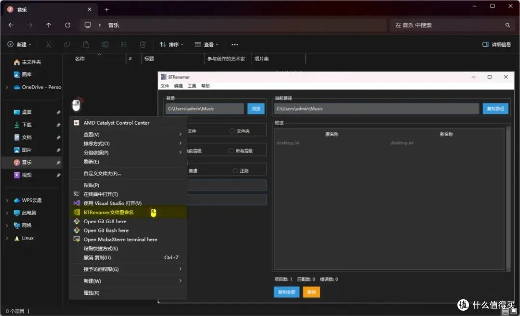Choose 刷新(E) in context menu
Image resolution: width=520 pixels, height=316 pixels.
click(129, 162)
